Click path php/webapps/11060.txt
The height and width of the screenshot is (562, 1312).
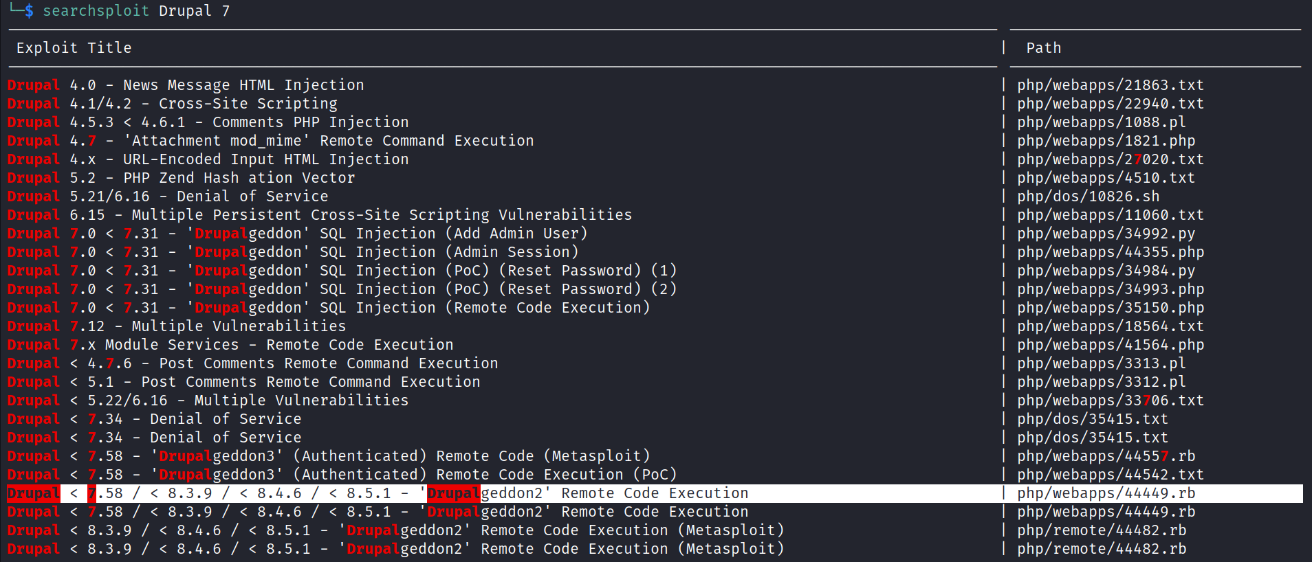pyautogui.click(x=1110, y=215)
